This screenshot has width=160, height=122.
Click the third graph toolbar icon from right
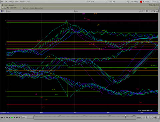click(x=152, y=11)
